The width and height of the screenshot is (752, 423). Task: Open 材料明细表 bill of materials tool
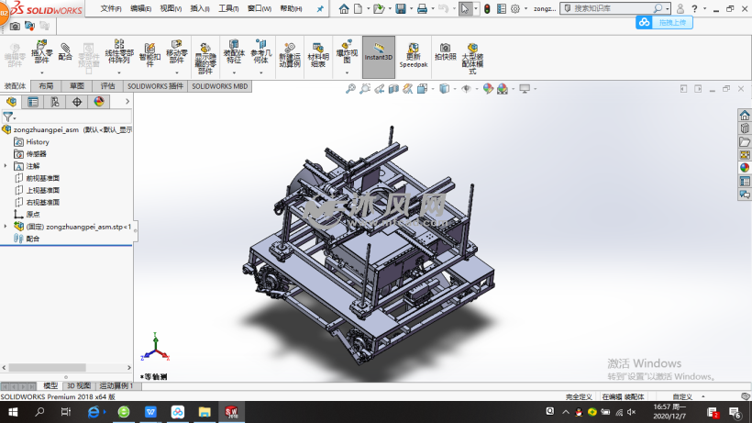[318, 53]
